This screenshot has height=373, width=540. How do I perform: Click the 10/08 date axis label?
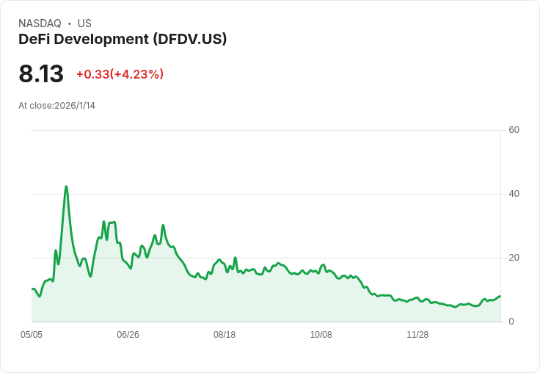tap(321, 334)
